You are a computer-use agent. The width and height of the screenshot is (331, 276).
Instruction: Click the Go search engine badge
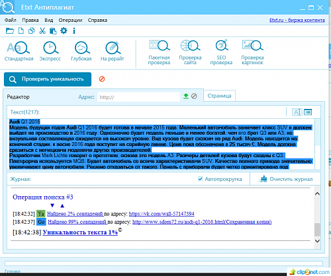click(41, 222)
